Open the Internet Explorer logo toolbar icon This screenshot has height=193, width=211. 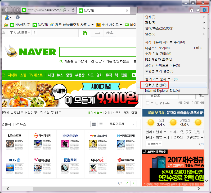7,17
